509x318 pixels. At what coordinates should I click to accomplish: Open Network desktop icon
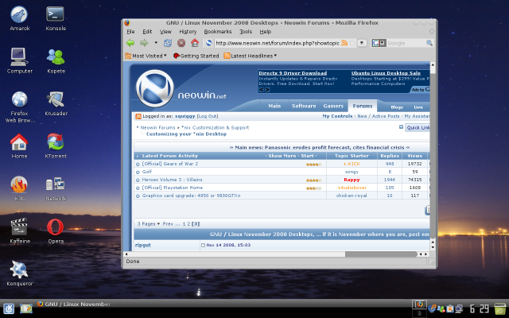56,188
